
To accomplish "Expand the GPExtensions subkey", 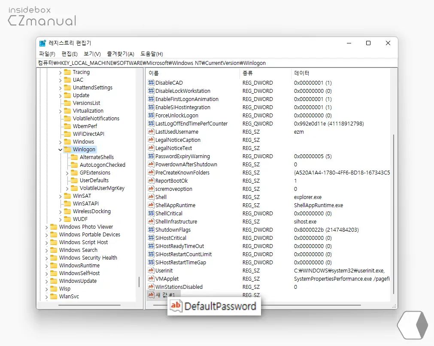I will (x=67, y=173).
